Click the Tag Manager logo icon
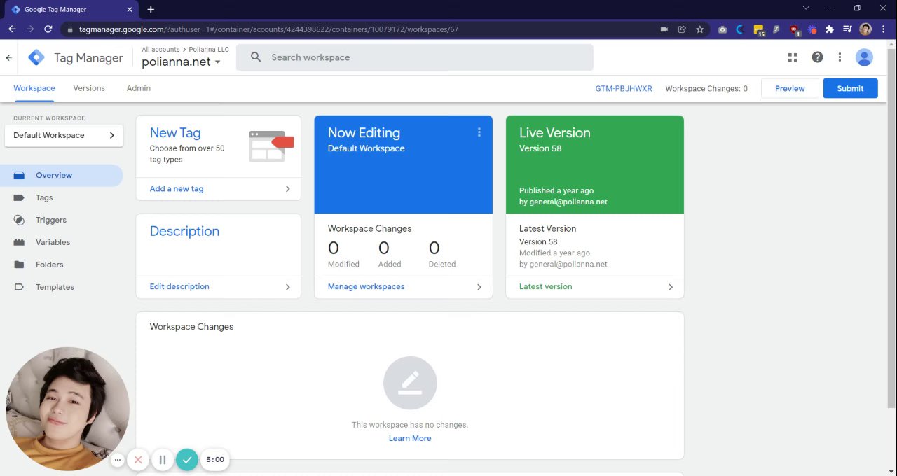 36,58
